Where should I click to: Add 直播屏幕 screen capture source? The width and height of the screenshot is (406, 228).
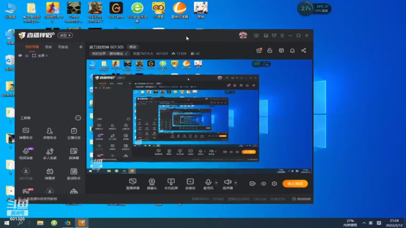[x=133, y=184]
